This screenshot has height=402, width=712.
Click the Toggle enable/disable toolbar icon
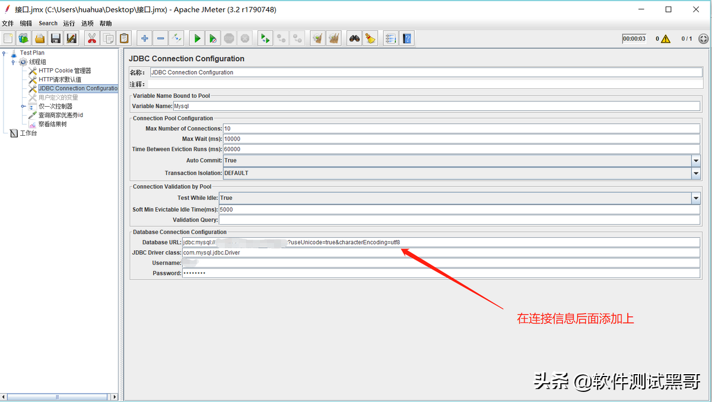click(176, 39)
